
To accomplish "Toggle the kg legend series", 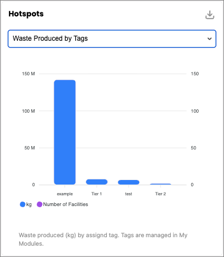I will point(26,204).
